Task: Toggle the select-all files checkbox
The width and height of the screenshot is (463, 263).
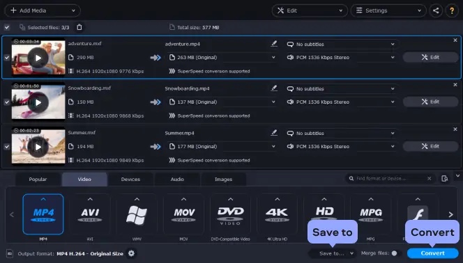Action: tap(7, 27)
